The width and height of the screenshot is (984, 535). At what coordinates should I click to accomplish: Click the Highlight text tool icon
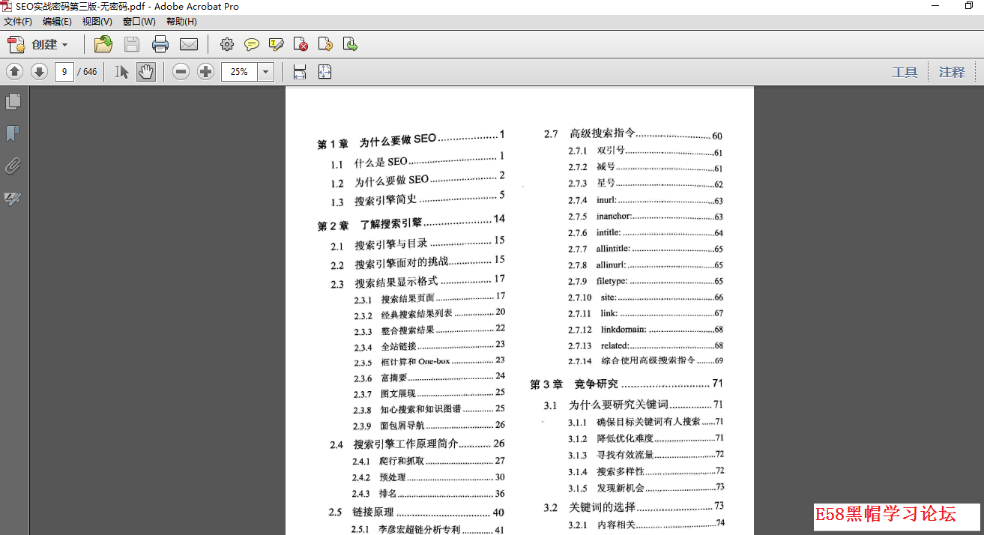click(x=276, y=44)
